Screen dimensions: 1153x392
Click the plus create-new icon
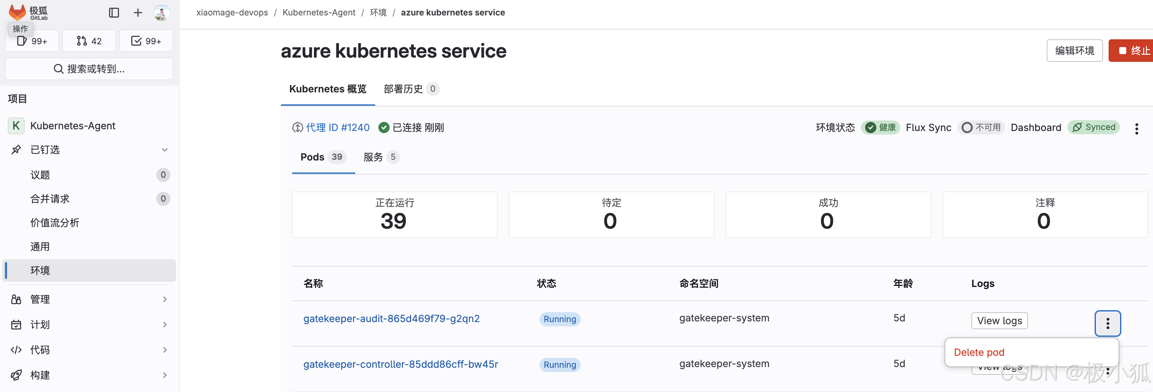pos(138,13)
